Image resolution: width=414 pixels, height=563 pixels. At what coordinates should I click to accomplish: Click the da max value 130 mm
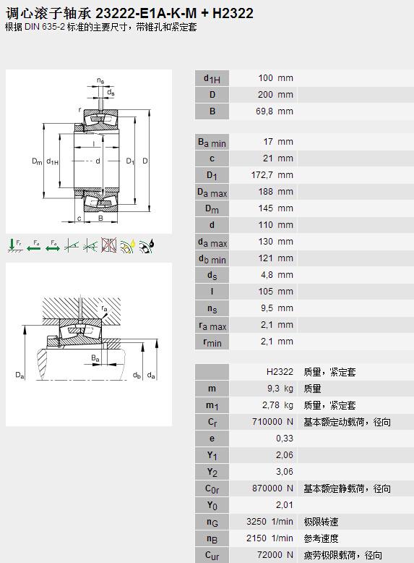(x=275, y=242)
